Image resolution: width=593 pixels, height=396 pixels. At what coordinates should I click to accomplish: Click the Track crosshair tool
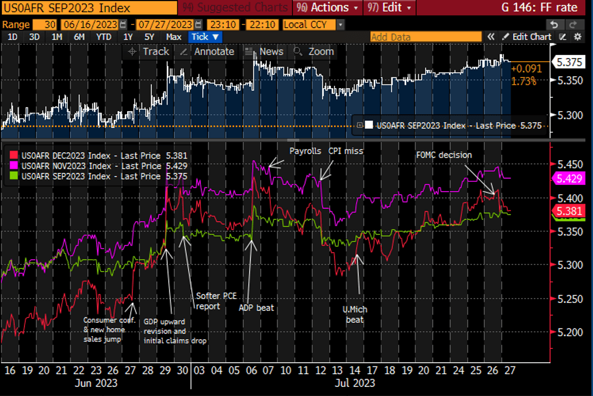pyautogui.click(x=149, y=51)
